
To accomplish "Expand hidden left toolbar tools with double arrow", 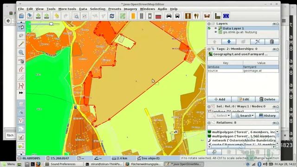I will click(21, 93).
